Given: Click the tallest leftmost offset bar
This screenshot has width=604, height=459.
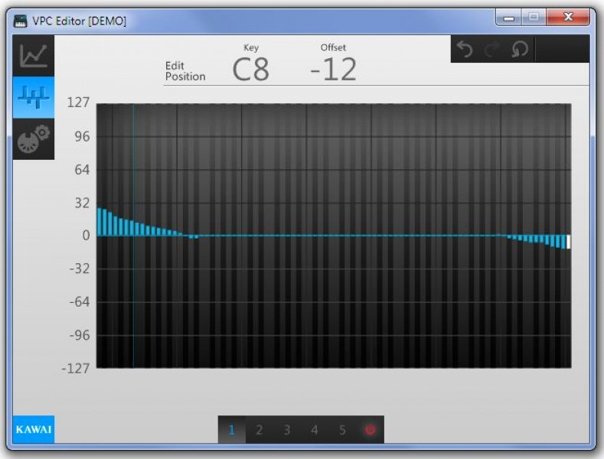Looking at the screenshot, I should (x=99, y=222).
